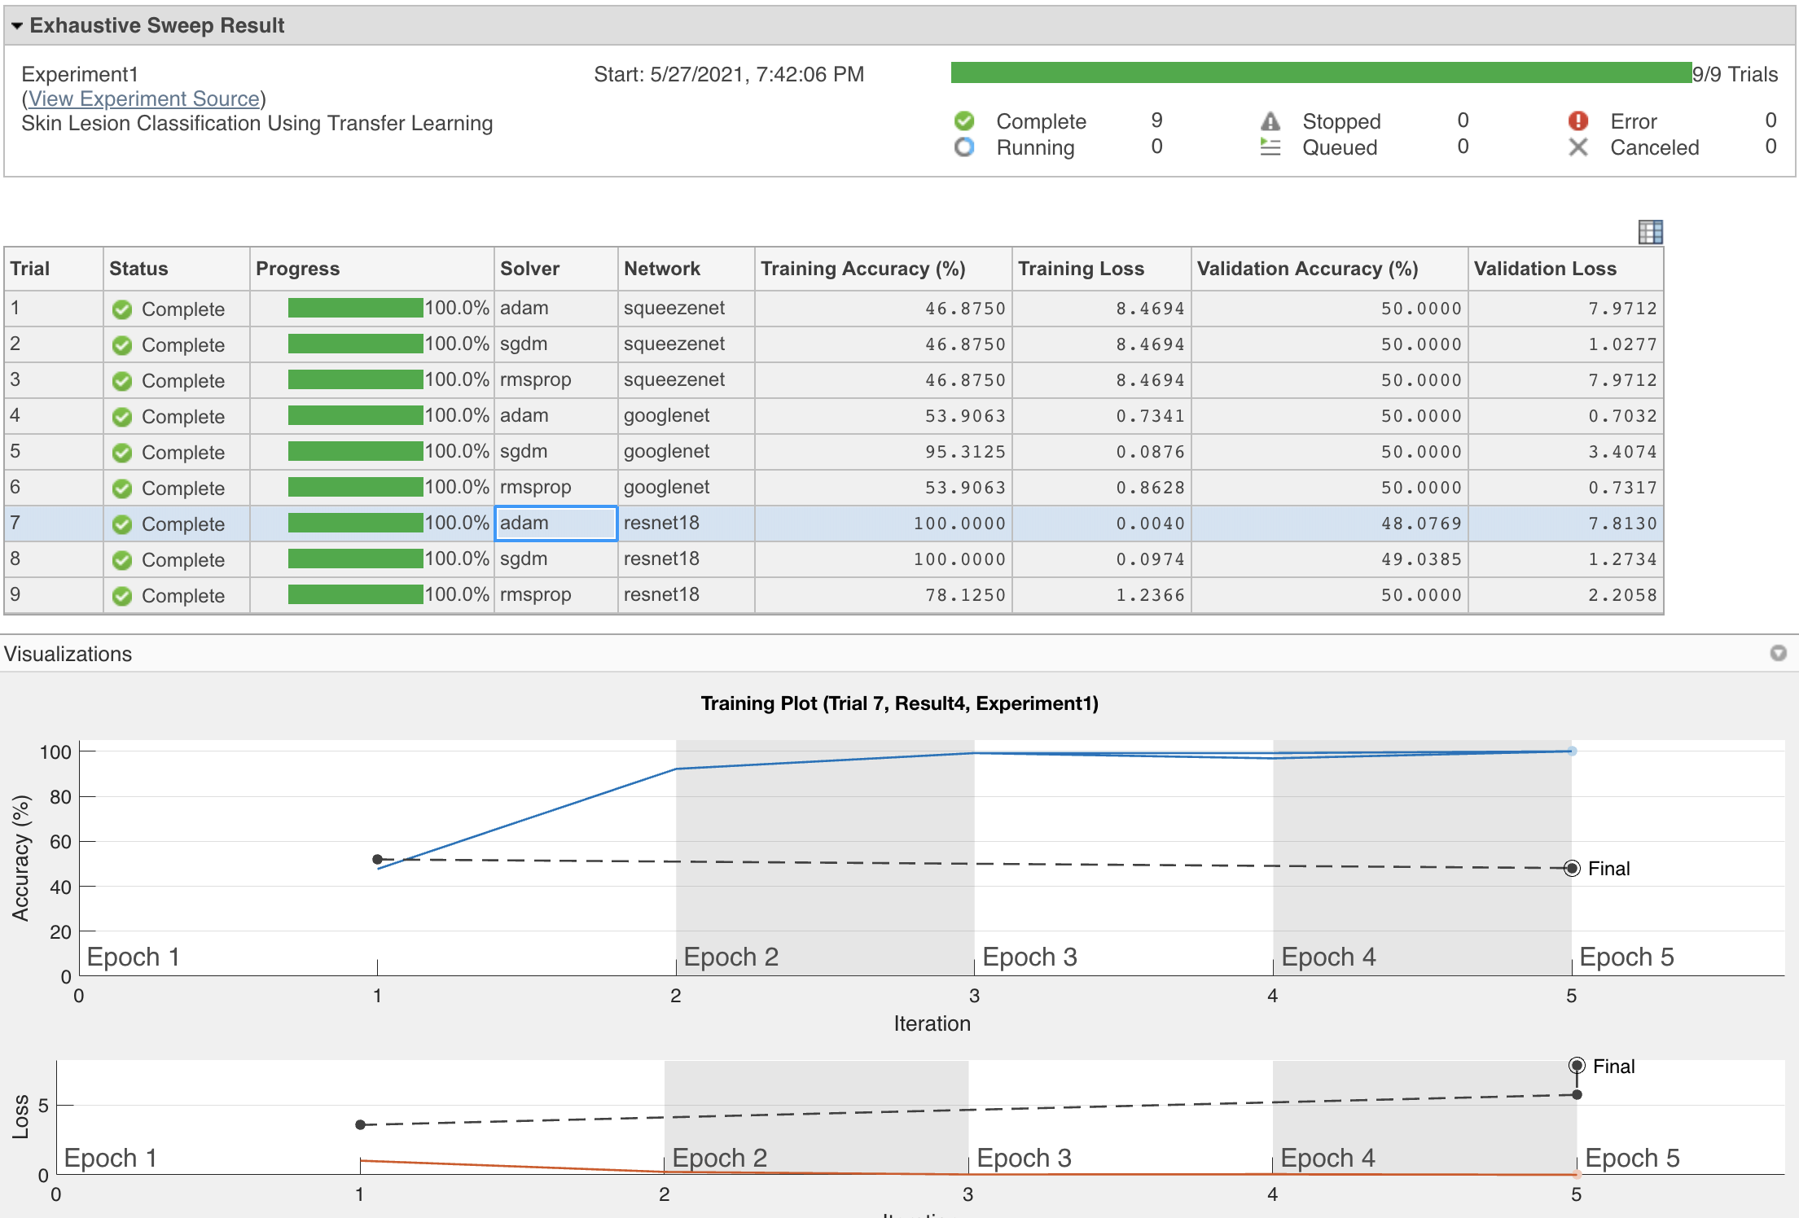The height and width of the screenshot is (1218, 1799).
Task: Click the 9/9 Trials overall progress bar
Action: [x=1320, y=73]
